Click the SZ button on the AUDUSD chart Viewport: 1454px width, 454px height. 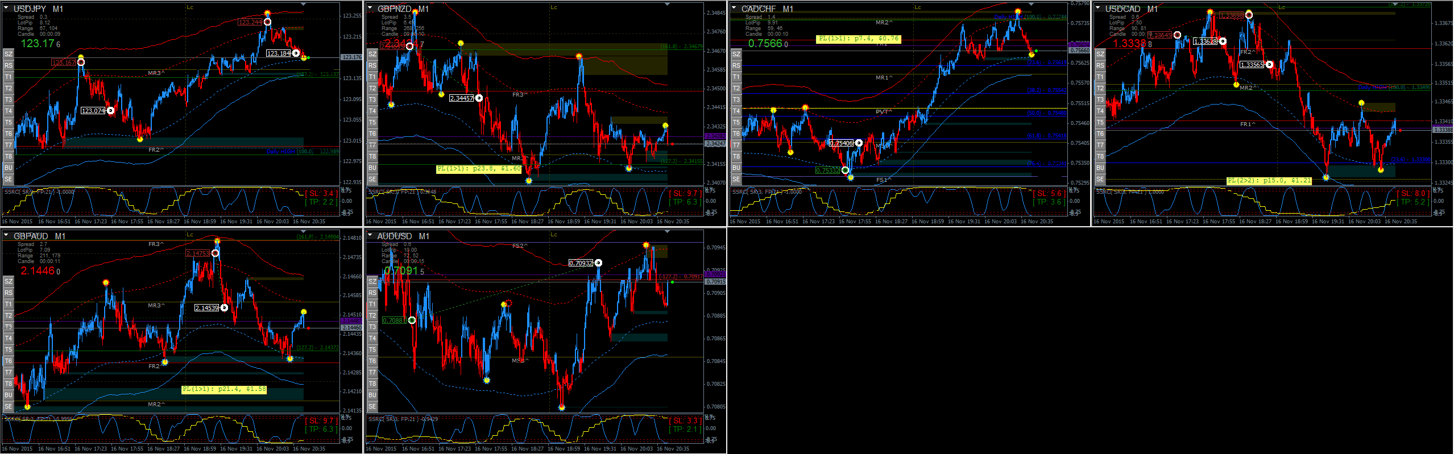(372, 281)
